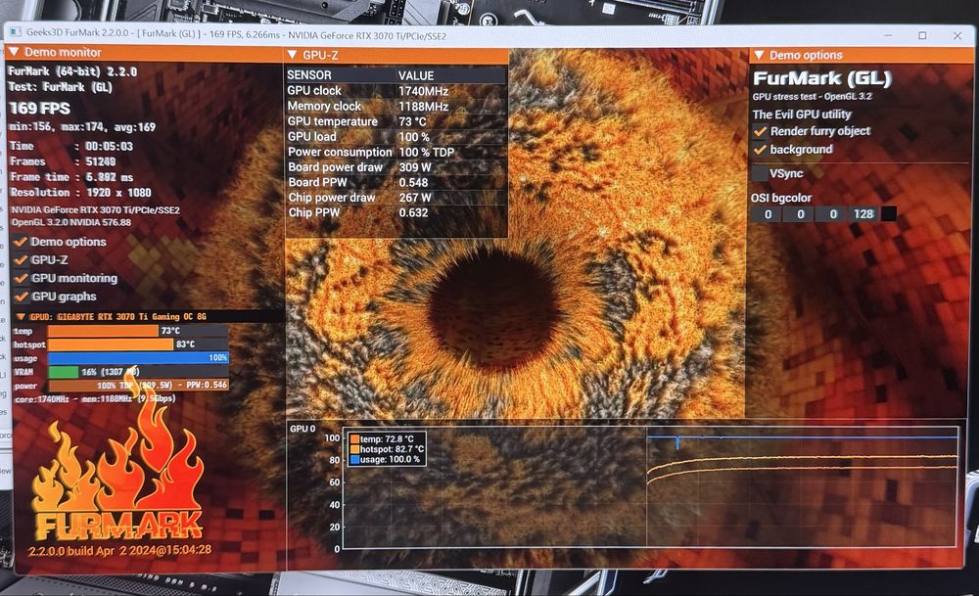Viewport: 979px width, 596px height.
Task: Click The Evil GPU utility text
Action: (x=802, y=115)
